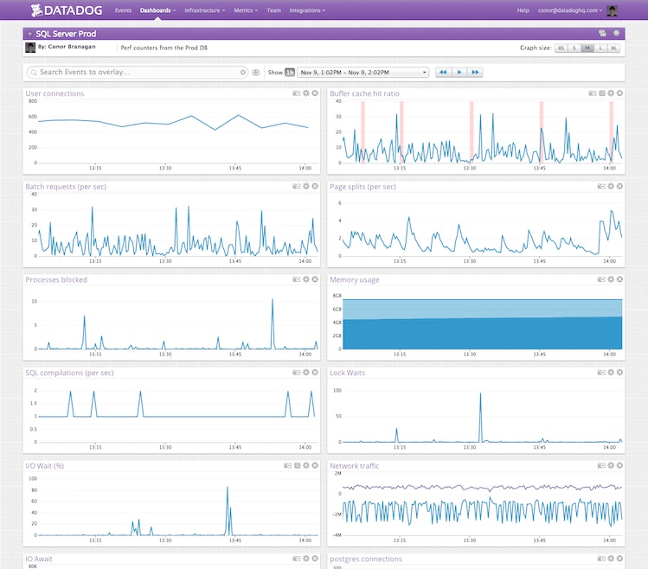648x569 pixels.
Task: Select the M graph size option
Action: tap(587, 48)
